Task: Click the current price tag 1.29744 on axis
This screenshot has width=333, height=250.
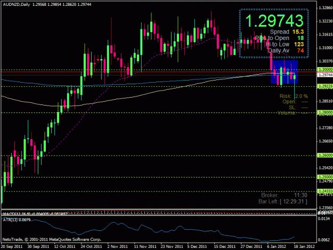Action: 325,75
